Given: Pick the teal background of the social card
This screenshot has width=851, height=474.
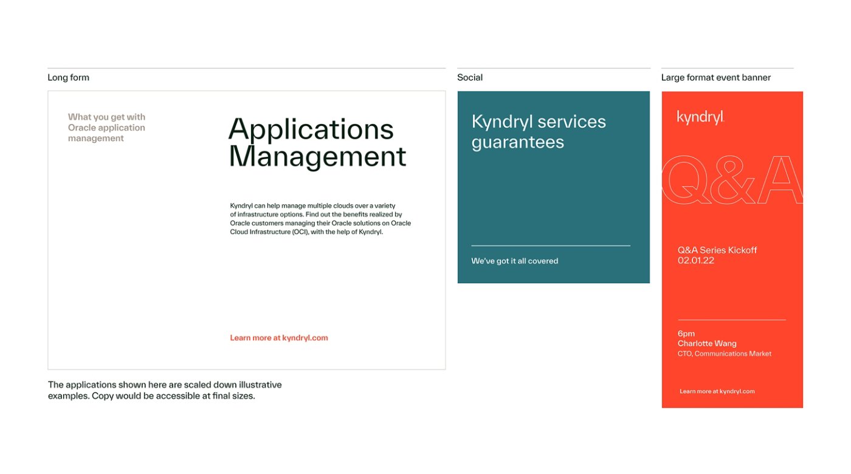Looking at the screenshot, I should tap(553, 194).
